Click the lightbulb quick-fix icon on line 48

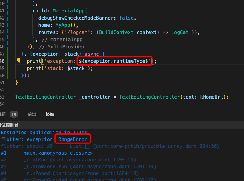[x=18, y=61]
